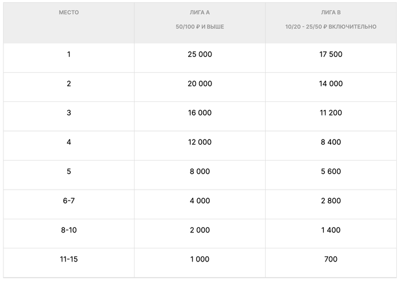
Task: Click the 700 prize cell
Action: click(331, 259)
